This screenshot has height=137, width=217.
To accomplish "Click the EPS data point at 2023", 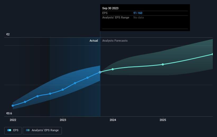I will (x=63, y=90).
